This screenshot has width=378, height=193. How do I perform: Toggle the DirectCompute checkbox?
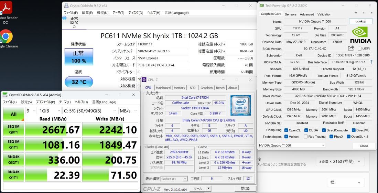point(324,130)
